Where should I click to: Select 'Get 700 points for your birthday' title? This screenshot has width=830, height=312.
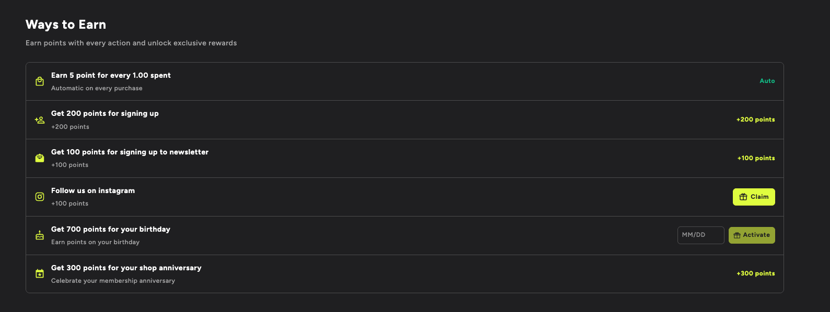point(111,229)
